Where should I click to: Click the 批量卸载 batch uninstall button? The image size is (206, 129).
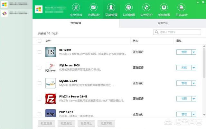[106, 123]
